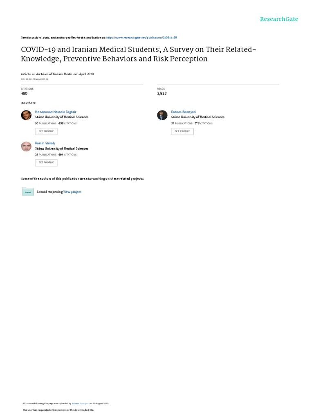Open the researchgate.net publication URL link
The width and height of the screenshot is (314, 419).
pyautogui.click(x=141, y=38)
